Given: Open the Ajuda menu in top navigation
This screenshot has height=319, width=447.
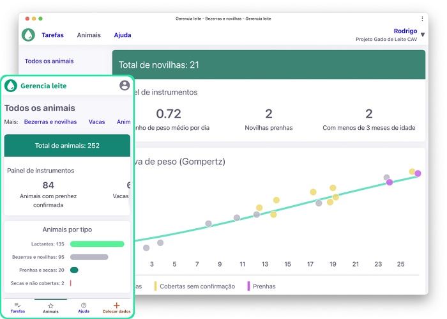Looking at the screenshot, I should pyautogui.click(x=123, y=35).
